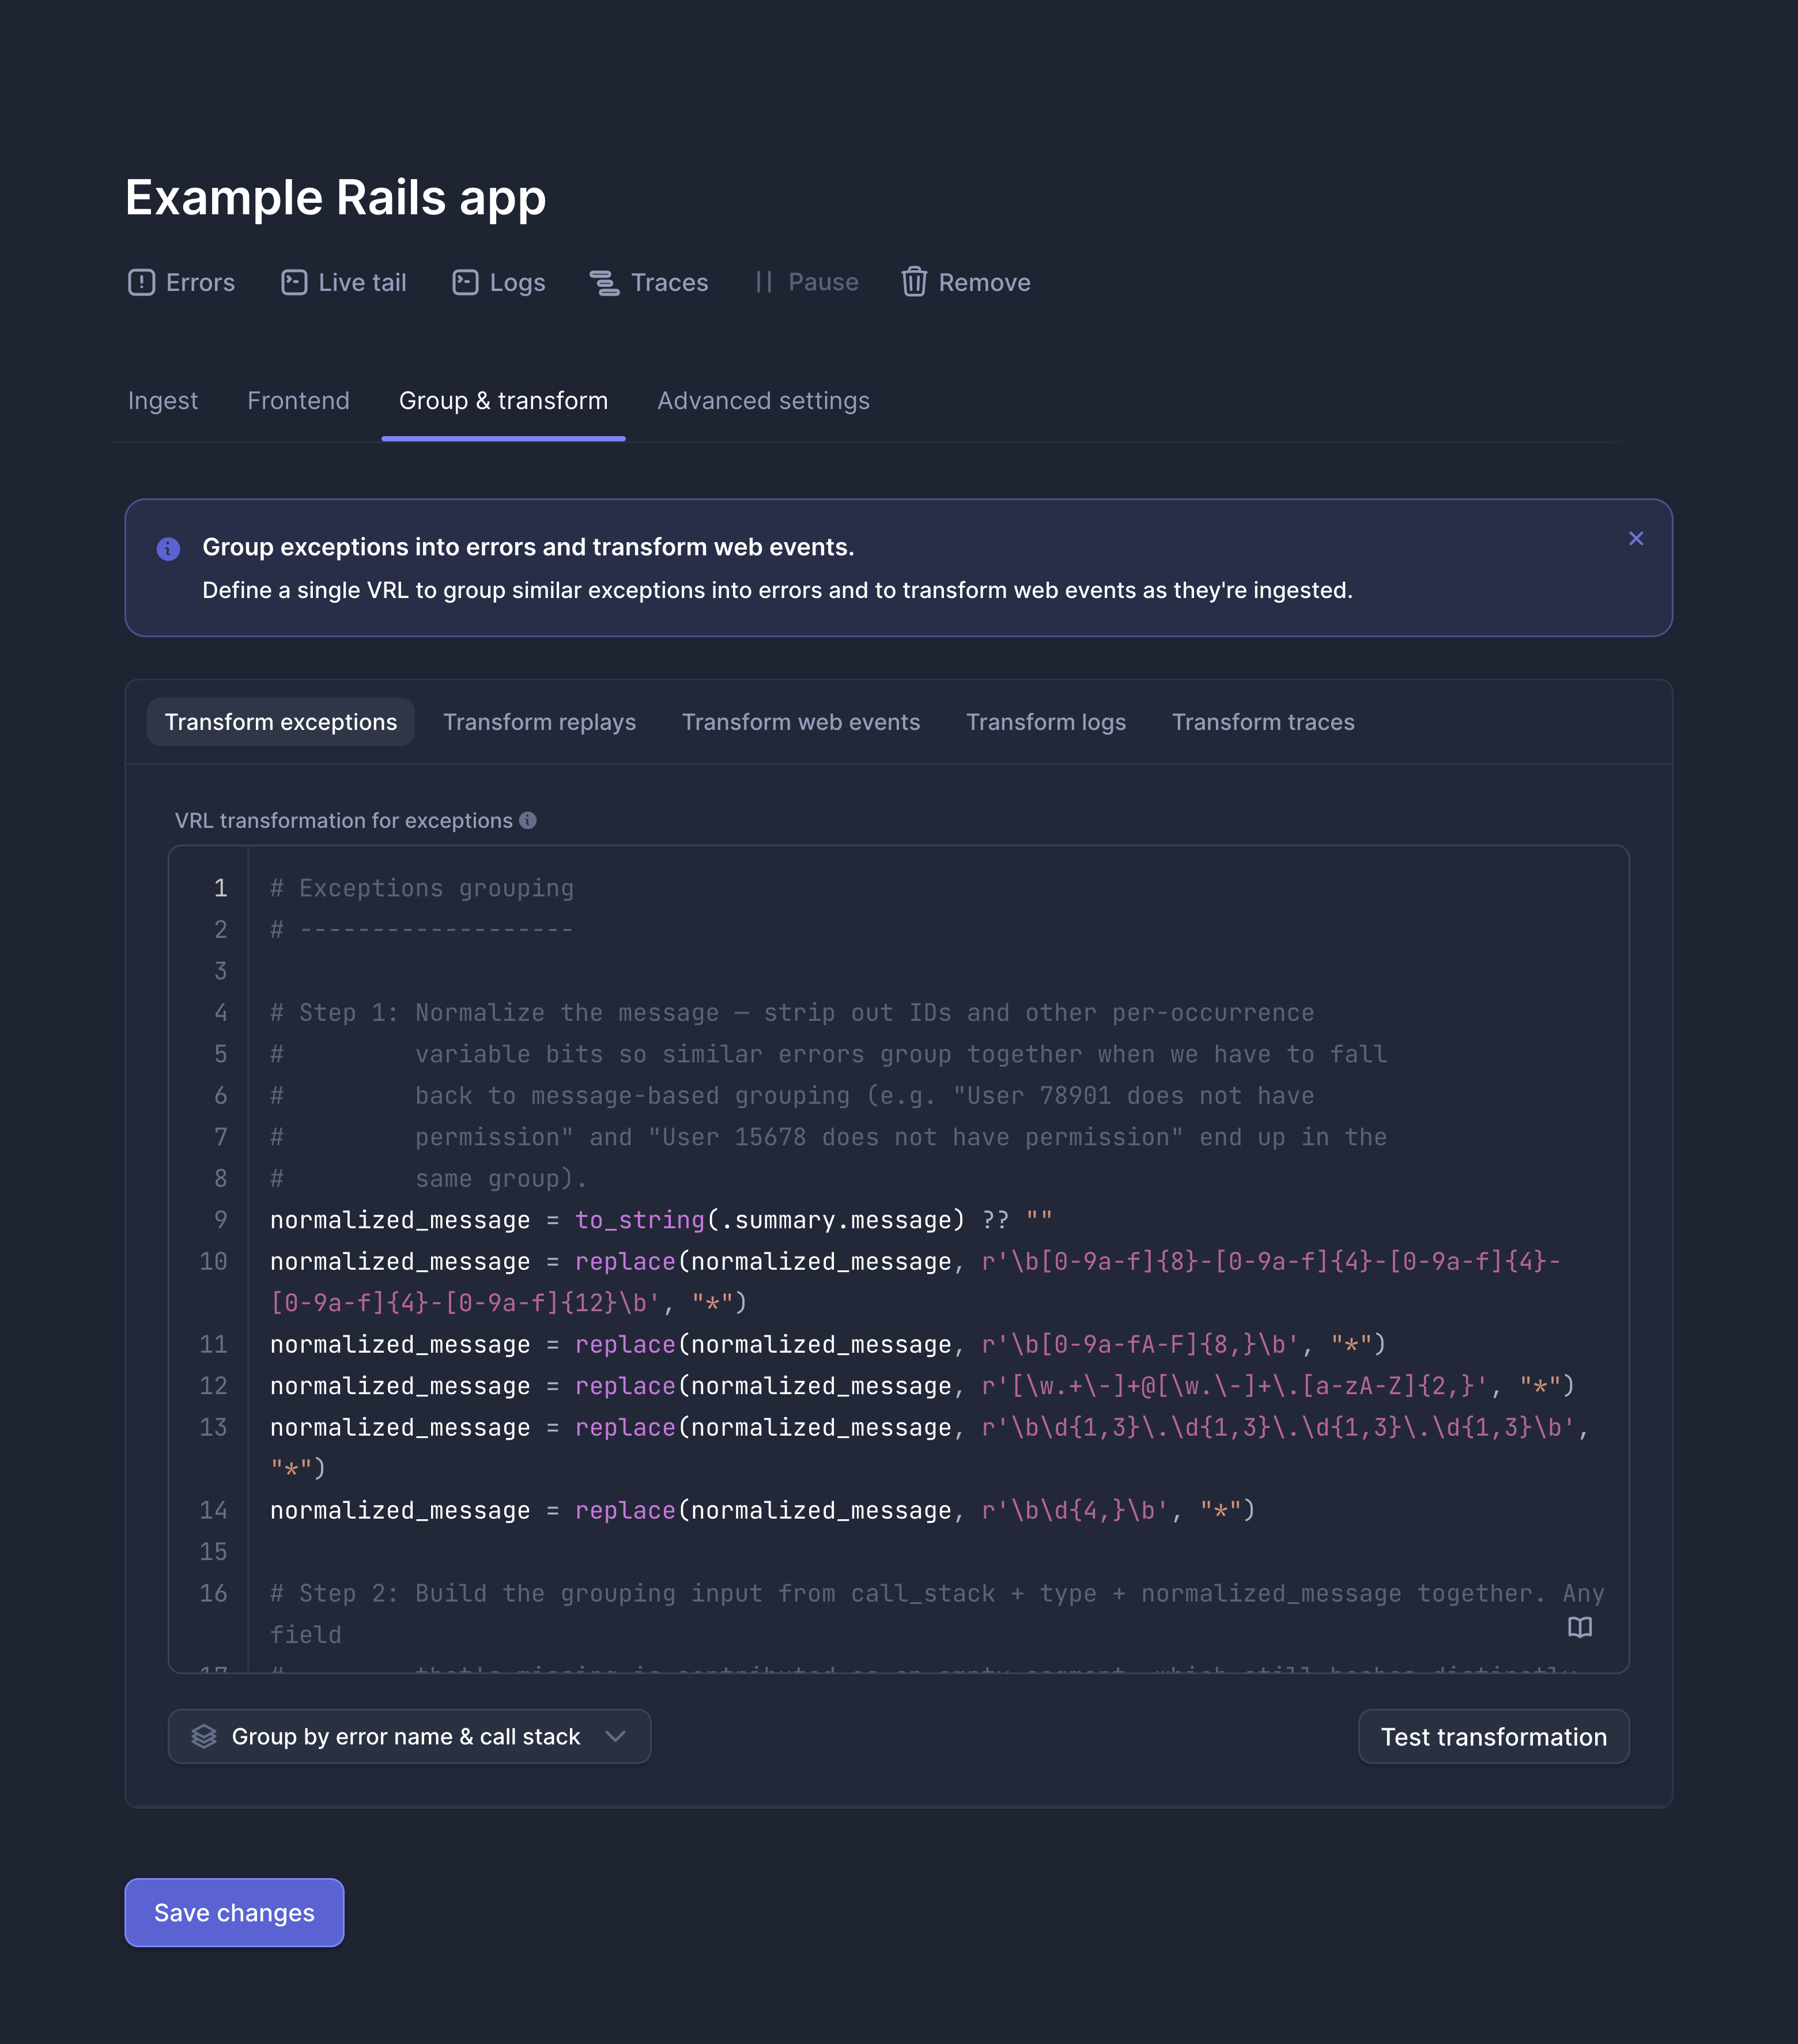Viewport: 1798px width, 2044px height.
Task: Click 'Group exceptions into errors' banner title
Action: (528, 547)
